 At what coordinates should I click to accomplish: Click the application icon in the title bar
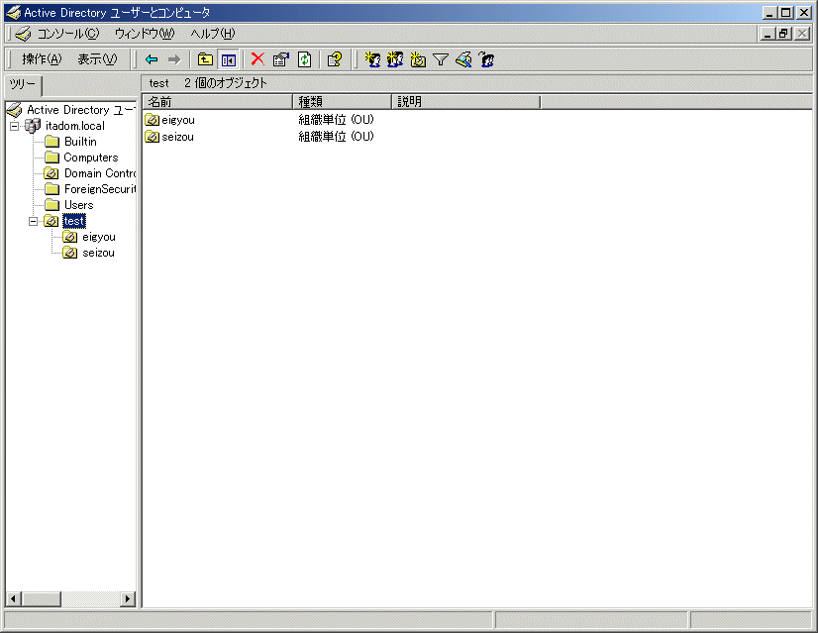[13, 12]
